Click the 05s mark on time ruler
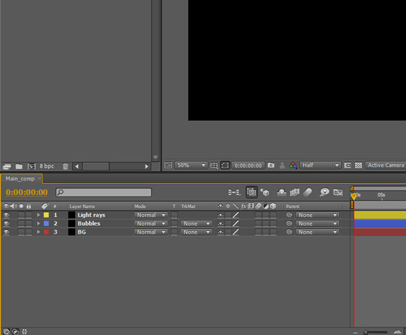Image resolution: width=406 pixels, height=335 pixels. [x=381, y=195]
